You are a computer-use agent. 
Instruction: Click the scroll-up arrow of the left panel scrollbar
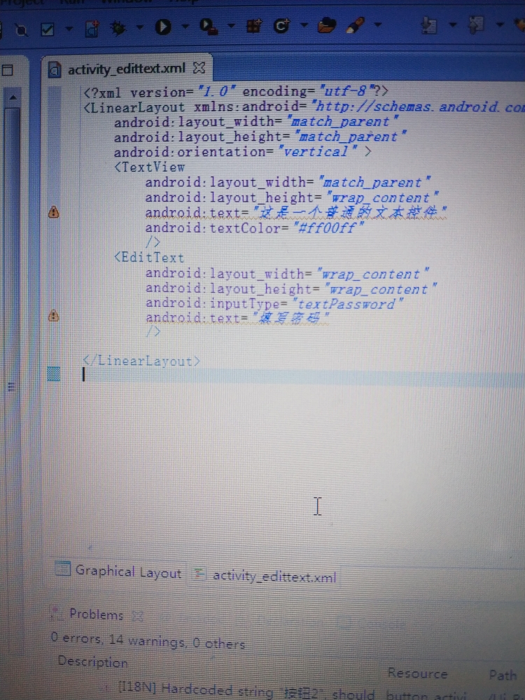(x=13, y=97)
